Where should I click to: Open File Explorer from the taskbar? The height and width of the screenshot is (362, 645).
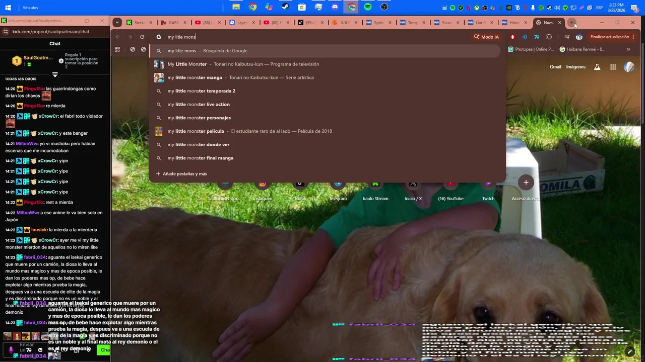236,7
